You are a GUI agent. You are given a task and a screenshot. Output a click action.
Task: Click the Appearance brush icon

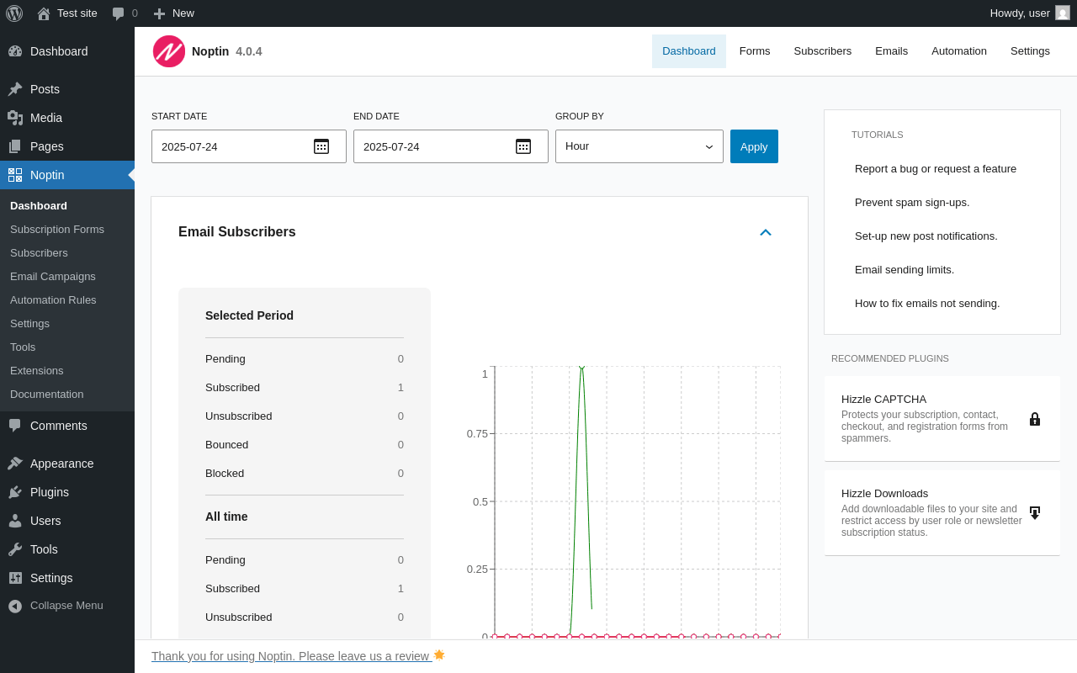click(x=15, y=464)
